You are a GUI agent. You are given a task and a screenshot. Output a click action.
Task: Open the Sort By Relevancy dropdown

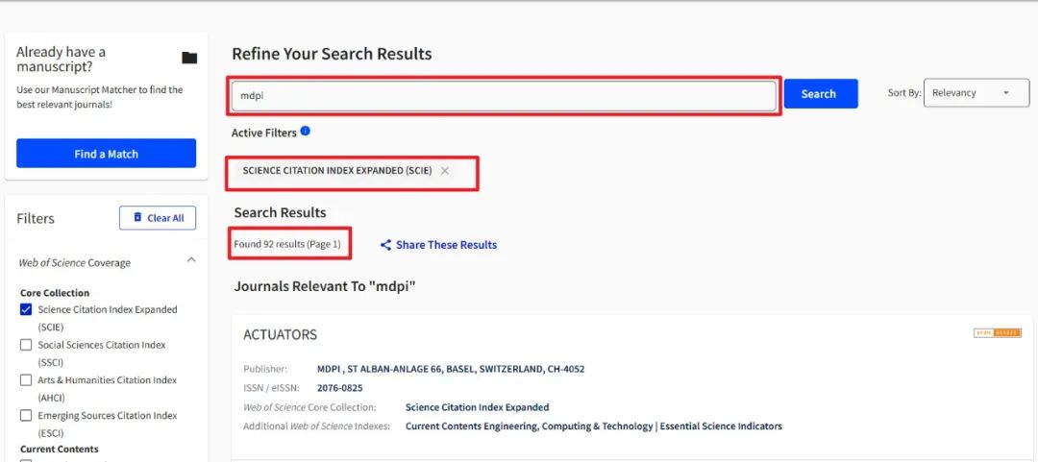tap(976, 92)
